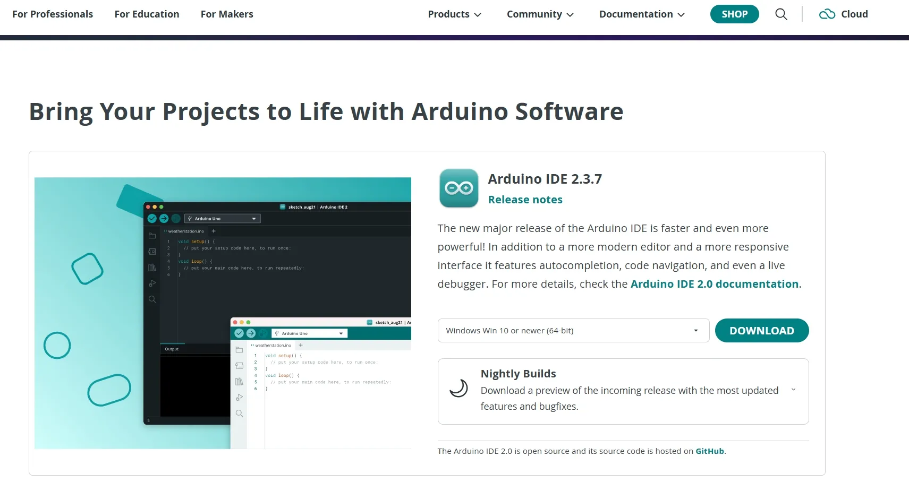Open the For Education page
Viewport: 909px width, 482px height.
[147, 14]
